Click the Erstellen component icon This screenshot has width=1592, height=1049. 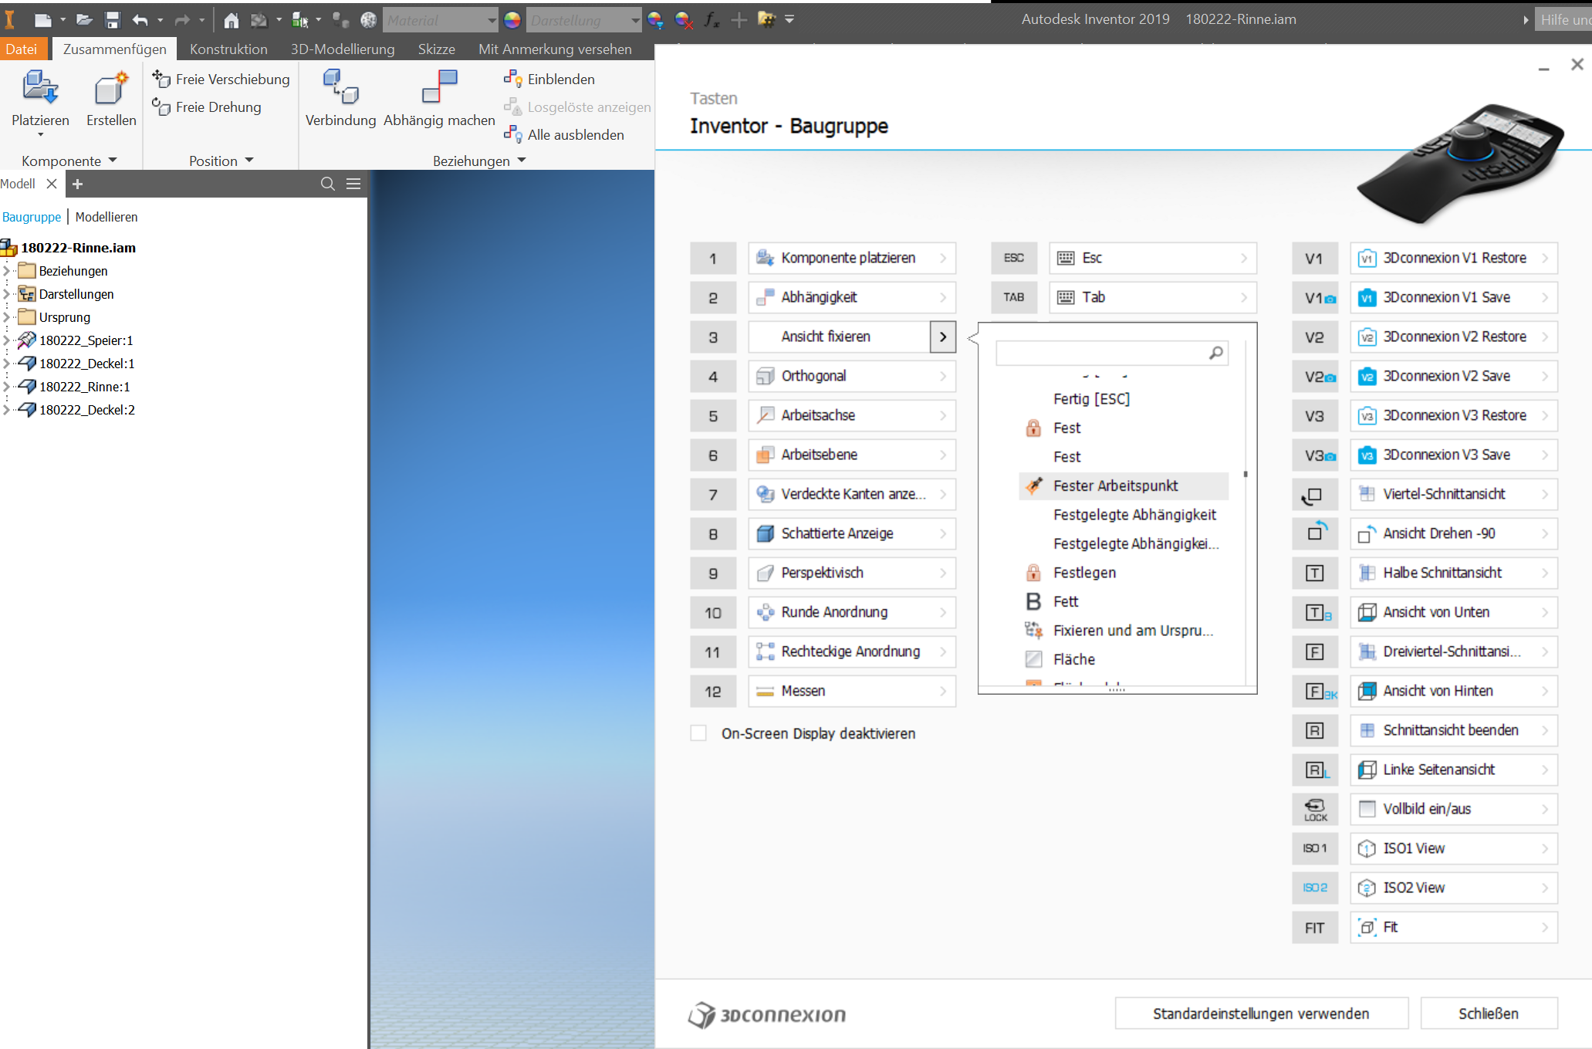coord(111,87)
